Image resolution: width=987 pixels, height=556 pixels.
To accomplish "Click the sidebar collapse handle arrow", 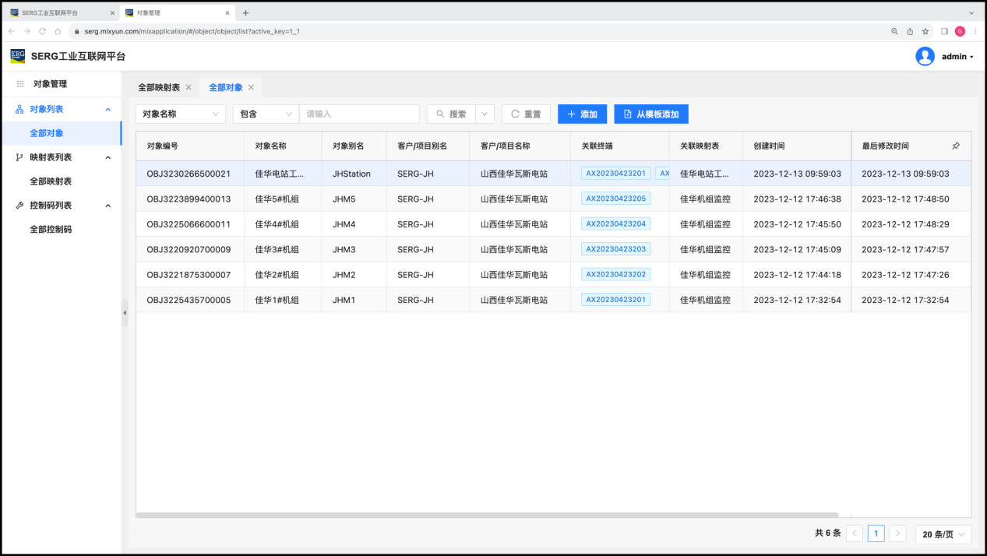I will [125, 312].
